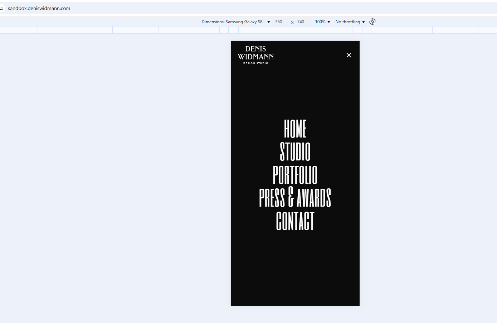Screen dimensions: 497x323
Task: Edit the viewport height field 740
Action: click(x=302, y=22)
